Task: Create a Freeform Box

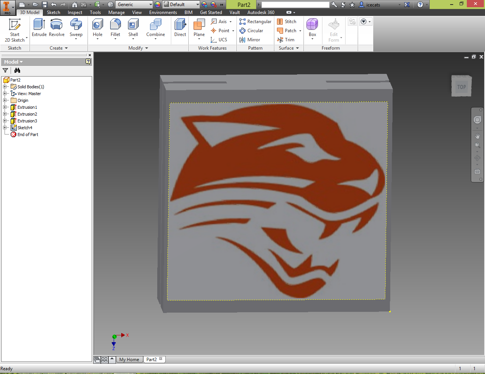Action: point(312,28)
